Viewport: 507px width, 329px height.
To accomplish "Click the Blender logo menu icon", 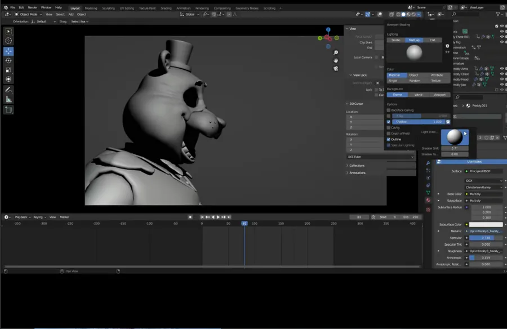I will [x=6, y=7].
